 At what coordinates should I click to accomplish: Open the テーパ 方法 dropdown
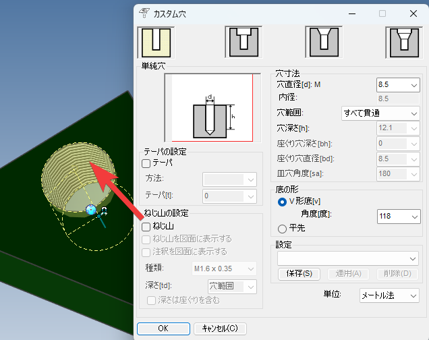(x=229, y=179)
